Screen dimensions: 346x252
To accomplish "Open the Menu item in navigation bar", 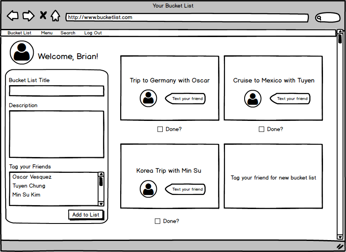I will coord(47,33).
